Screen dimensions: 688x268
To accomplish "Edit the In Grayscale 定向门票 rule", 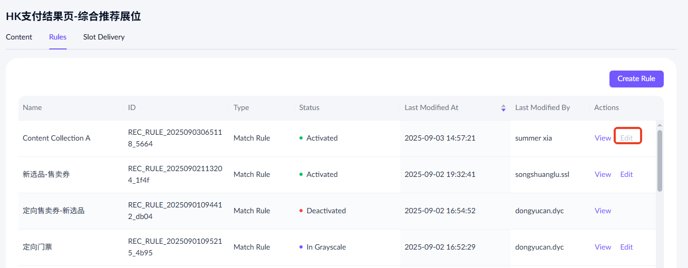I will coord(626,247).
